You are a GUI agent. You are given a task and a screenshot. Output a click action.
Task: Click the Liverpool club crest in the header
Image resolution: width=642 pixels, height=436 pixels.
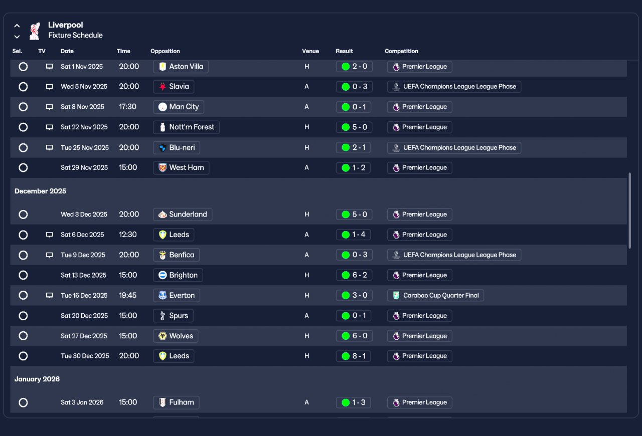point(34,31)
